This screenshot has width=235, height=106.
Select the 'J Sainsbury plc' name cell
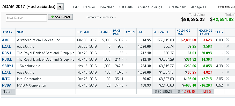(x=28, y=66)
